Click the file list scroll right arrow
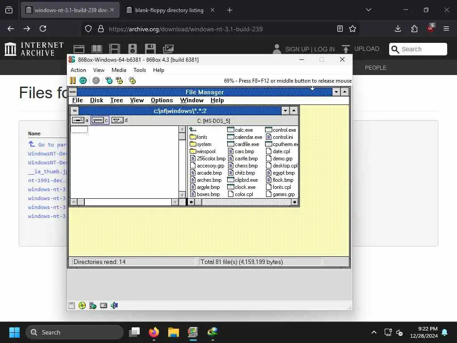This screenshot has width=457, height=343. click(295, 202)
